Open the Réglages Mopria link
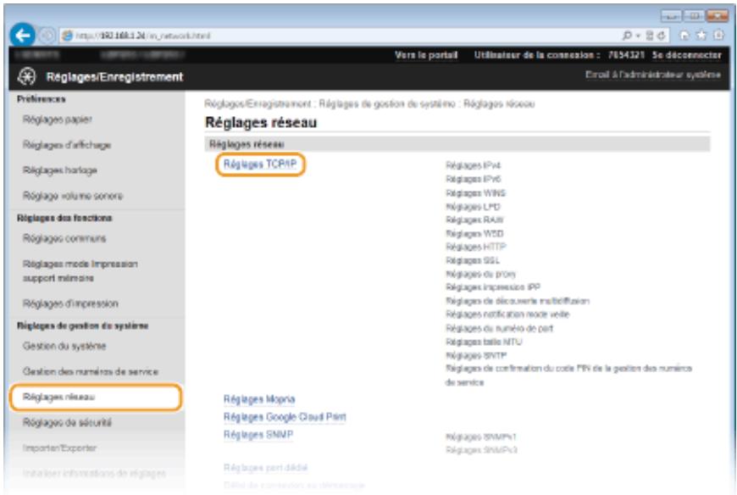 259,399
